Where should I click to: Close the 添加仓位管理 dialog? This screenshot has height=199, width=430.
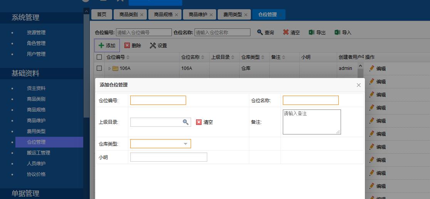click(359, 85)
